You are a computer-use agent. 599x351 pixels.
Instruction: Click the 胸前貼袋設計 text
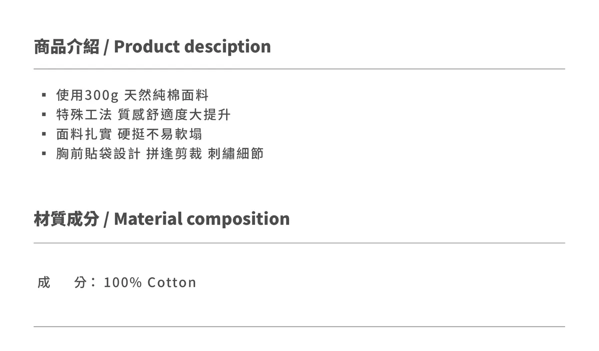98,154
